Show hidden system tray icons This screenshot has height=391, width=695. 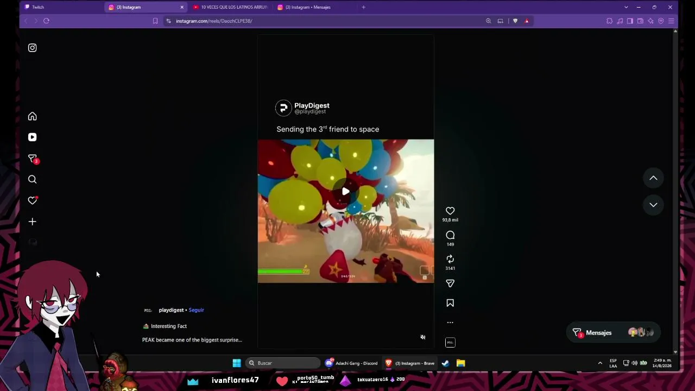(600, 363)
